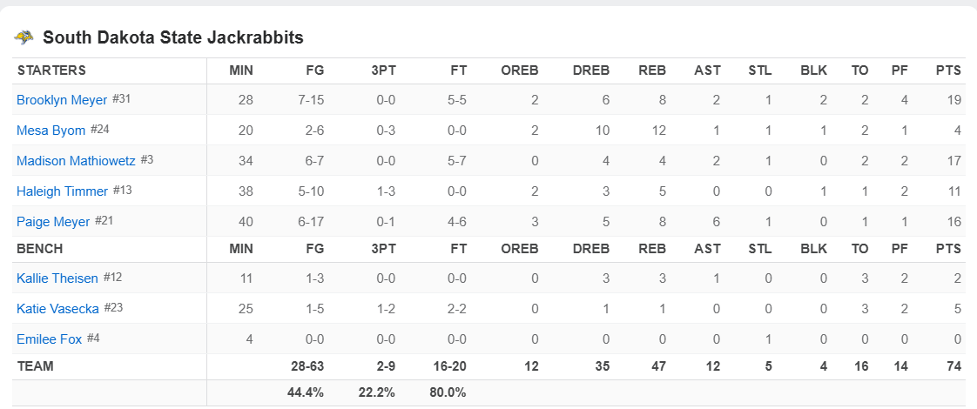977x409 pixels.
Task: Click the TEAM total points value 74
Action: pyautogui.click(x=953, y=366)
